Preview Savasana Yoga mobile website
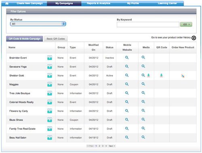The image size is (202, 153). [127, 67]
